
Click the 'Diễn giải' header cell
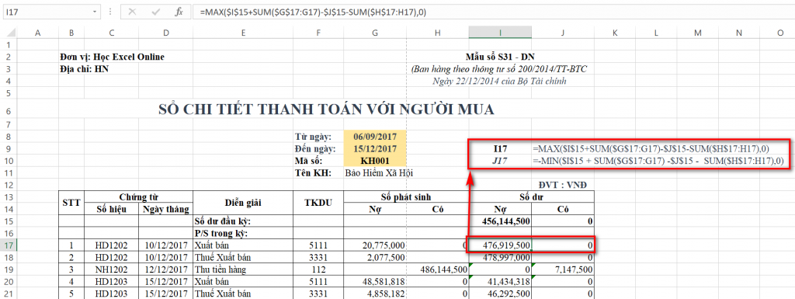[x=243, y=203]
